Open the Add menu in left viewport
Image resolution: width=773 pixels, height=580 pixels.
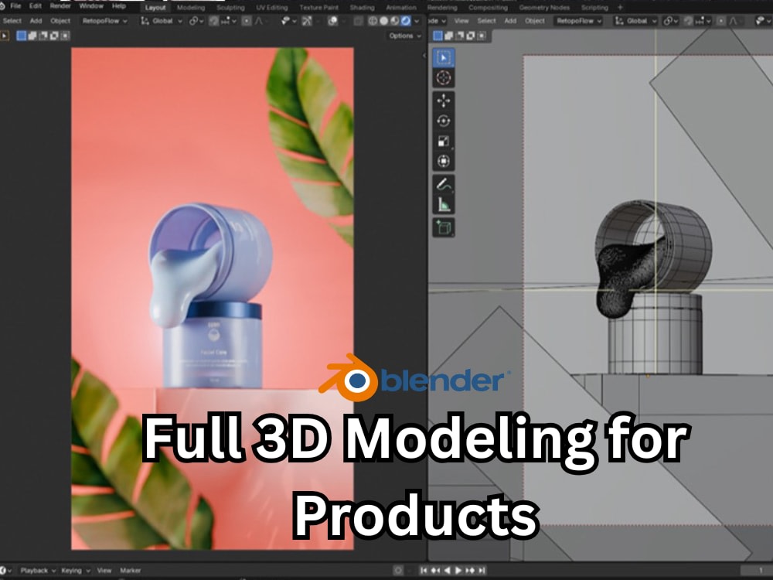36,21
